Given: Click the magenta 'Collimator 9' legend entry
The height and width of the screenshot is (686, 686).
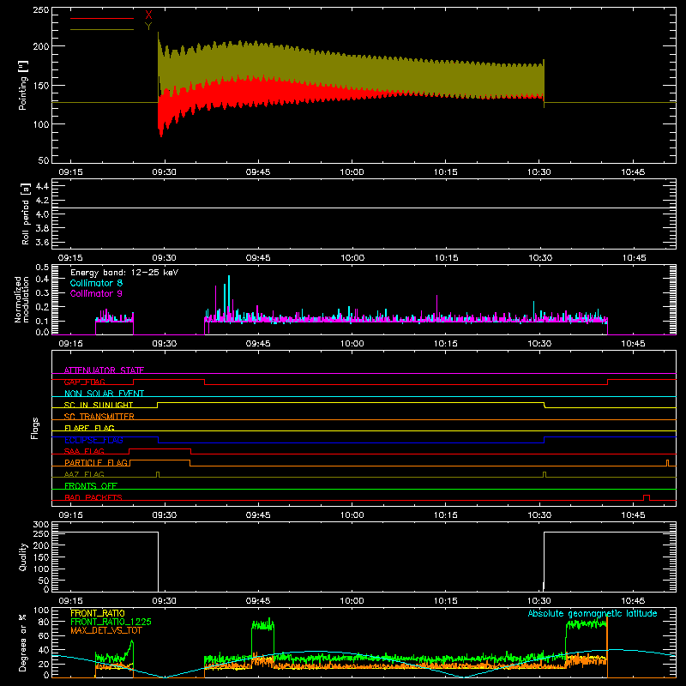Looking at the screenshot, I should click(x=96, y=293).
